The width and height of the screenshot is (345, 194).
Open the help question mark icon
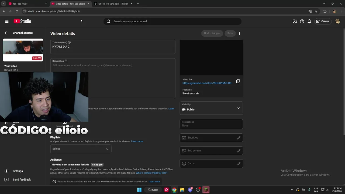(302, 21)
